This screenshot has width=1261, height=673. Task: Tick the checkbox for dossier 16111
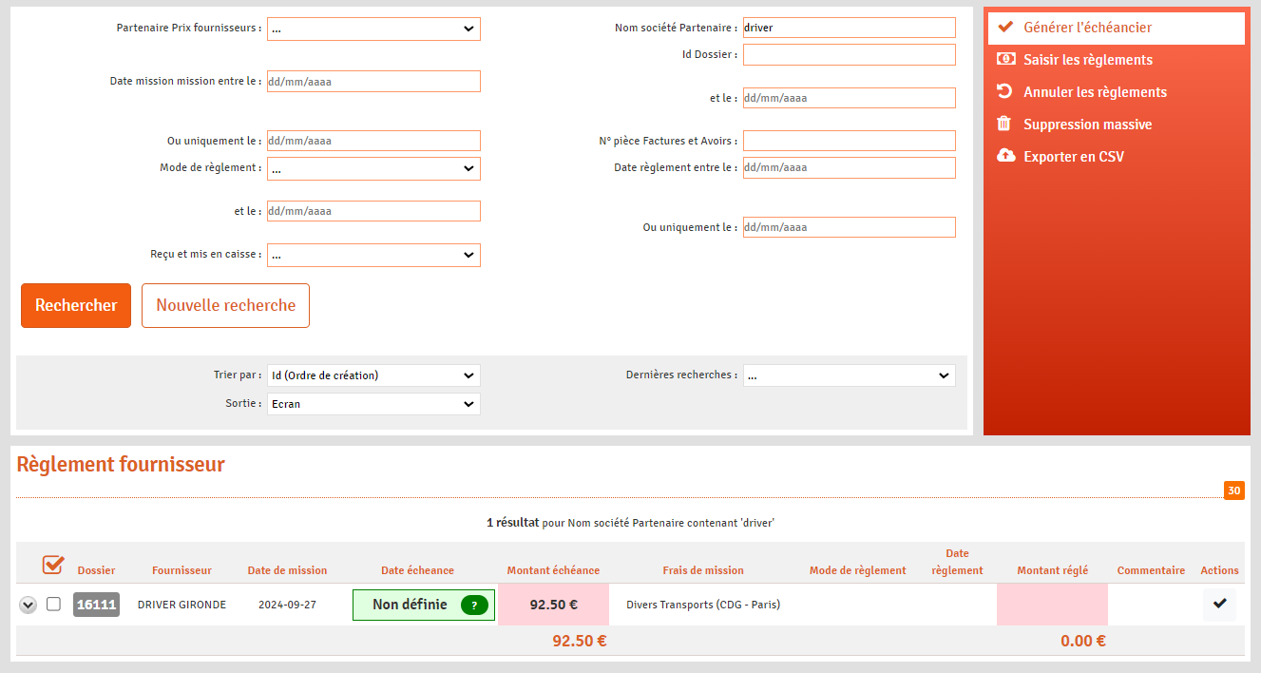pyautogui.click(x=54, y=604)
